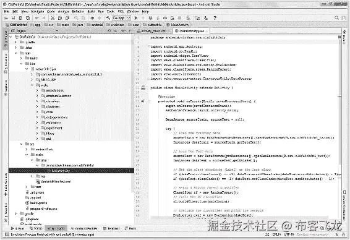Screen dimensions: 350x240
Task: Toggle the Project side panel tab
Action: (x=6, y=38)
